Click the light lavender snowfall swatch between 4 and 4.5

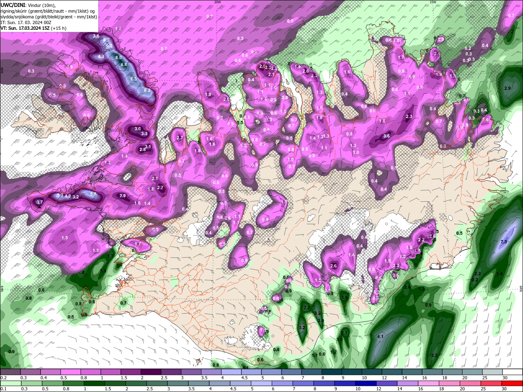click(231, 372)
